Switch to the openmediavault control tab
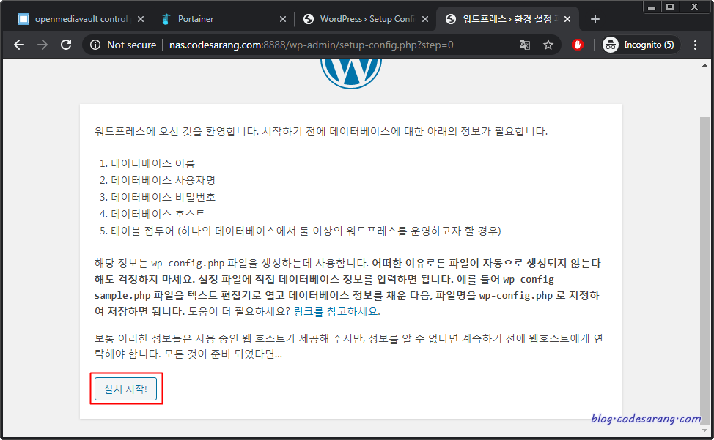Viewport: 714px width, 440px height. [x=81, y=19]
